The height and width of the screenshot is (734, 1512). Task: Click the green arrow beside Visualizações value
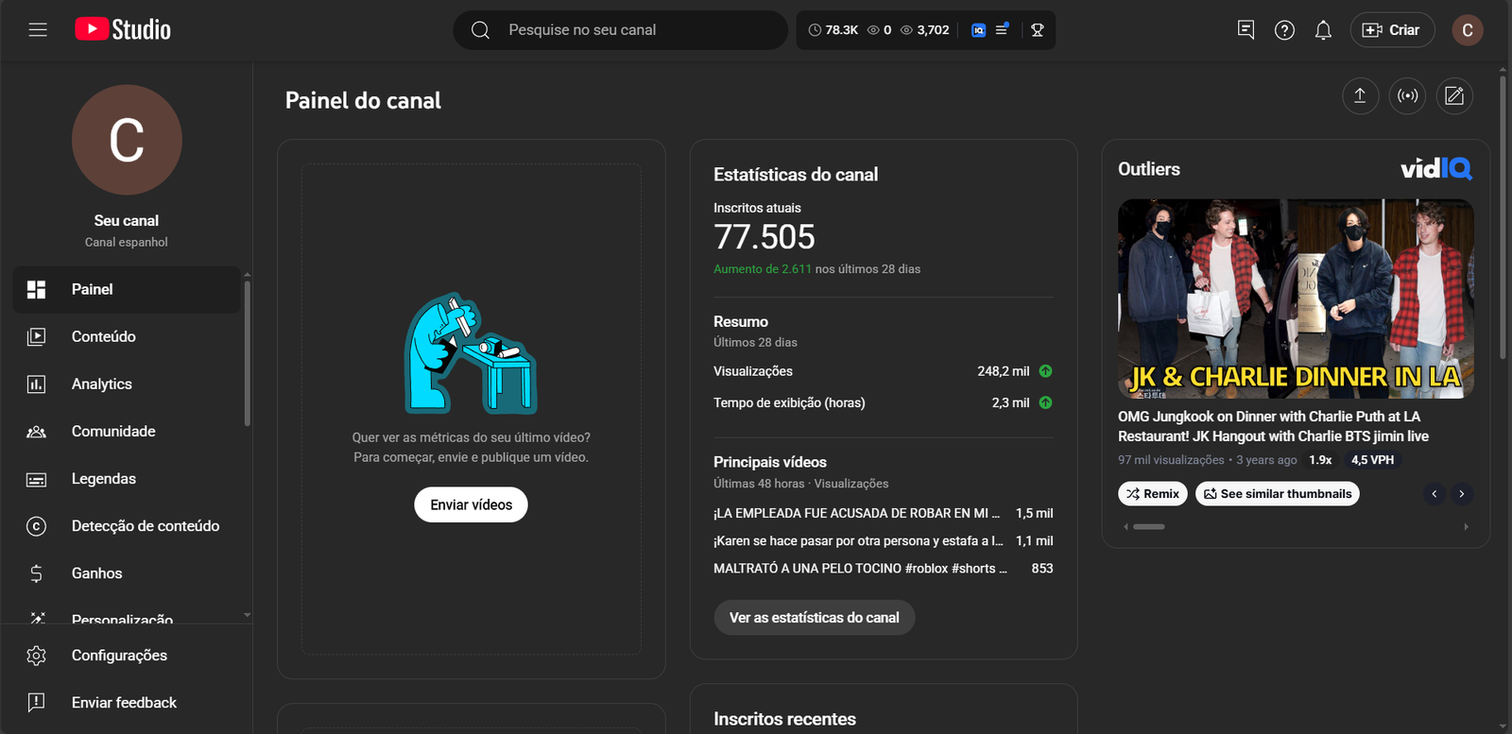(x=1045, y=371)
